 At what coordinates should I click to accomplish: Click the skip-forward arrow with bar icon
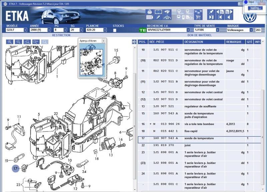[x=211, y=17]
